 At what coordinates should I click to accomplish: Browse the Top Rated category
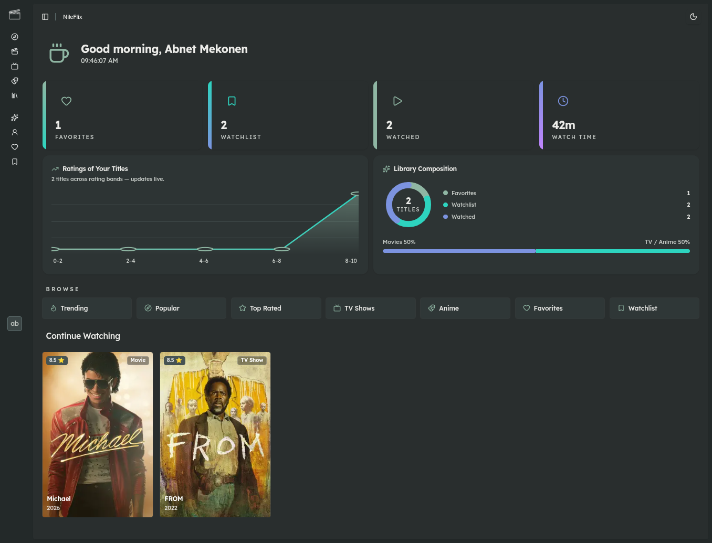(x=276, y=308)
